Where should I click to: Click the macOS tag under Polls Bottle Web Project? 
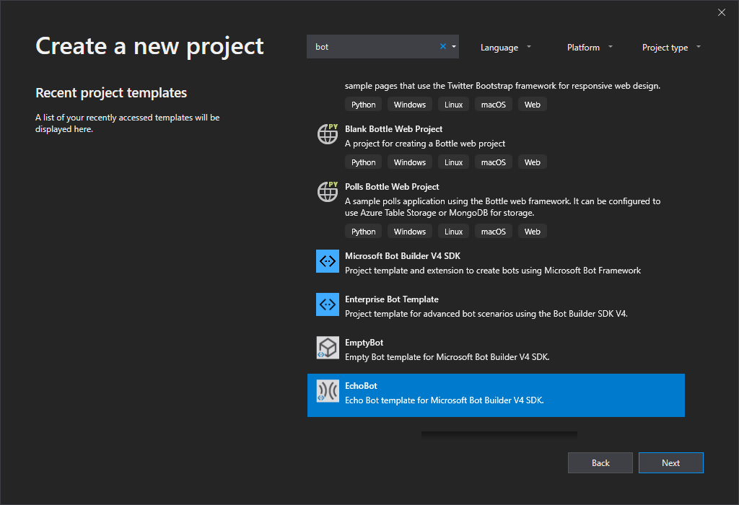[x=494, y=232]
